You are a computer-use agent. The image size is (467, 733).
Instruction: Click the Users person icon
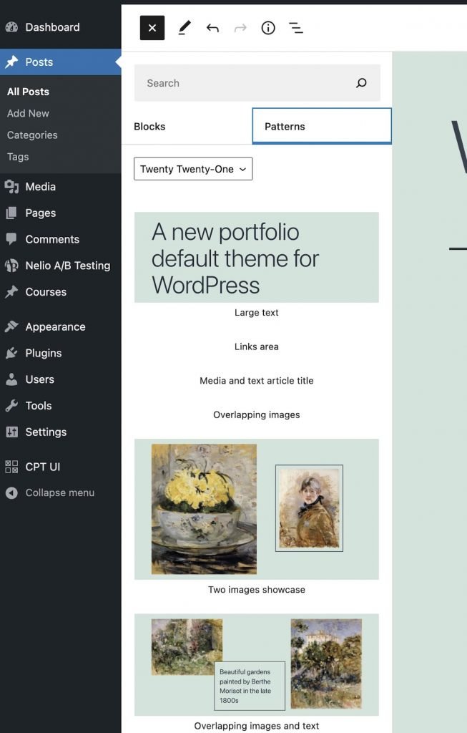tap(11, 379)
